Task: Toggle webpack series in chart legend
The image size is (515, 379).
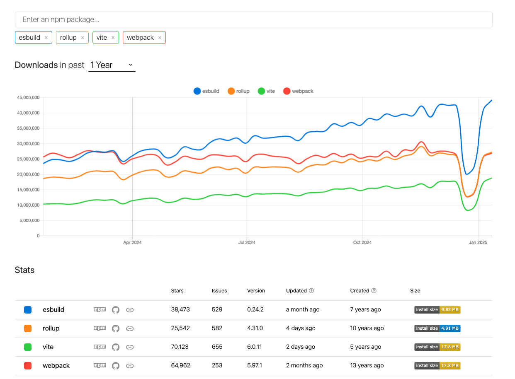Action: coord(298,91)
